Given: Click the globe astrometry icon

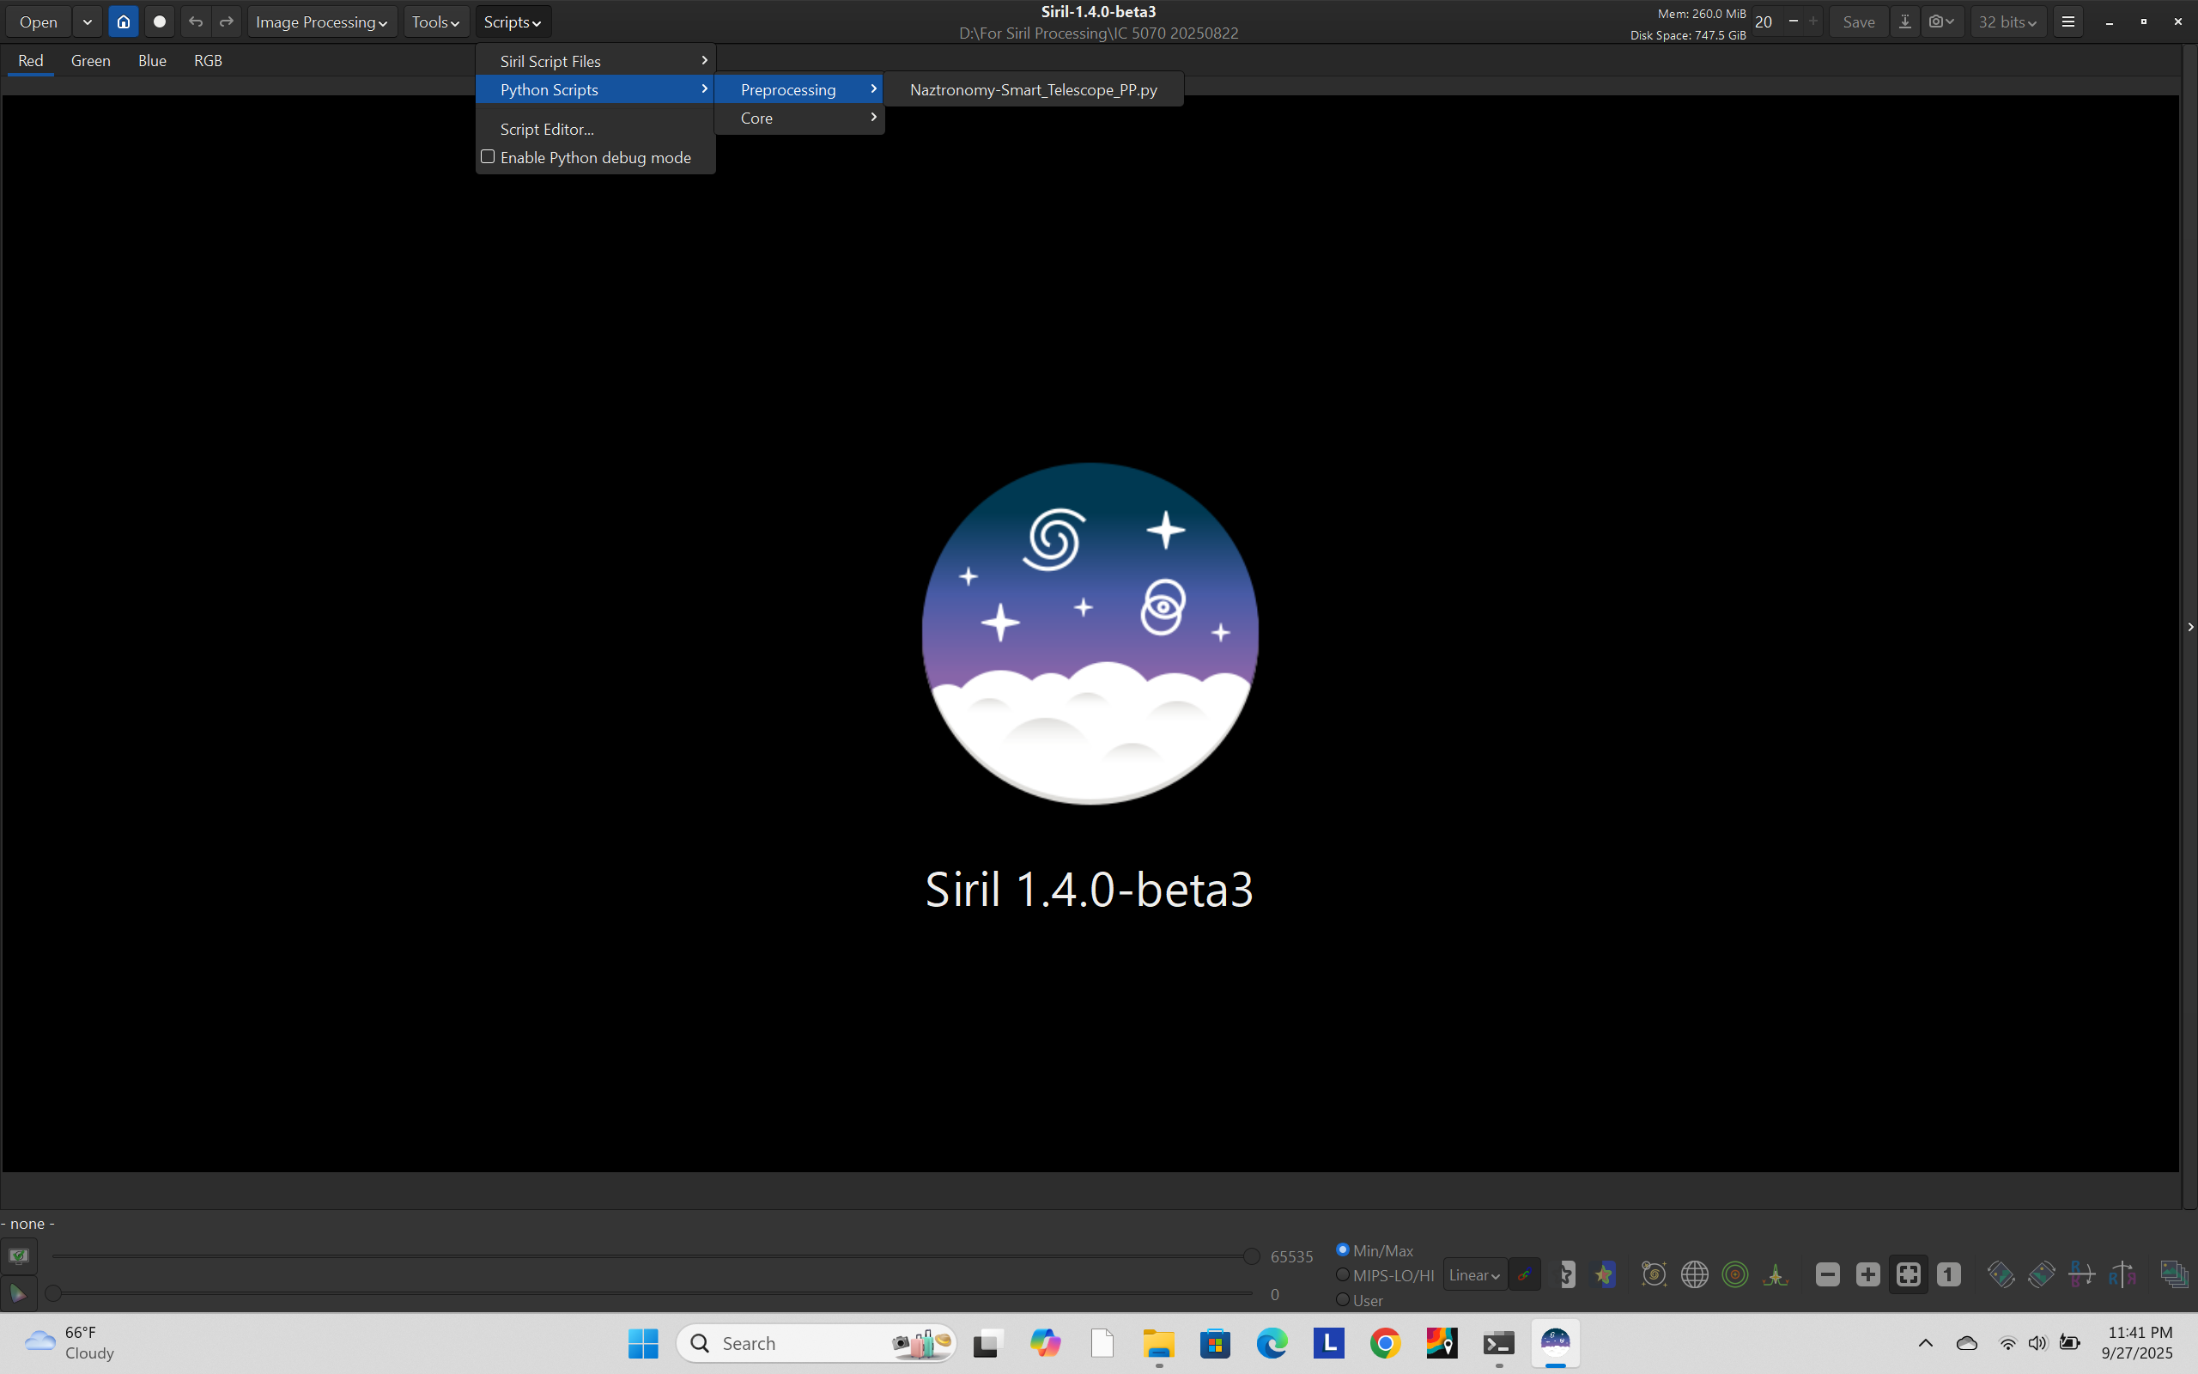Looking at the screenshot, I should (1694, 1274).
